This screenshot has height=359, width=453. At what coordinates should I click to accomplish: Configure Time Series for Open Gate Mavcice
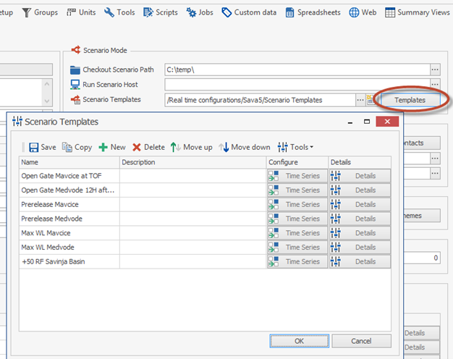pyautogui.click(x=297, y=176)
